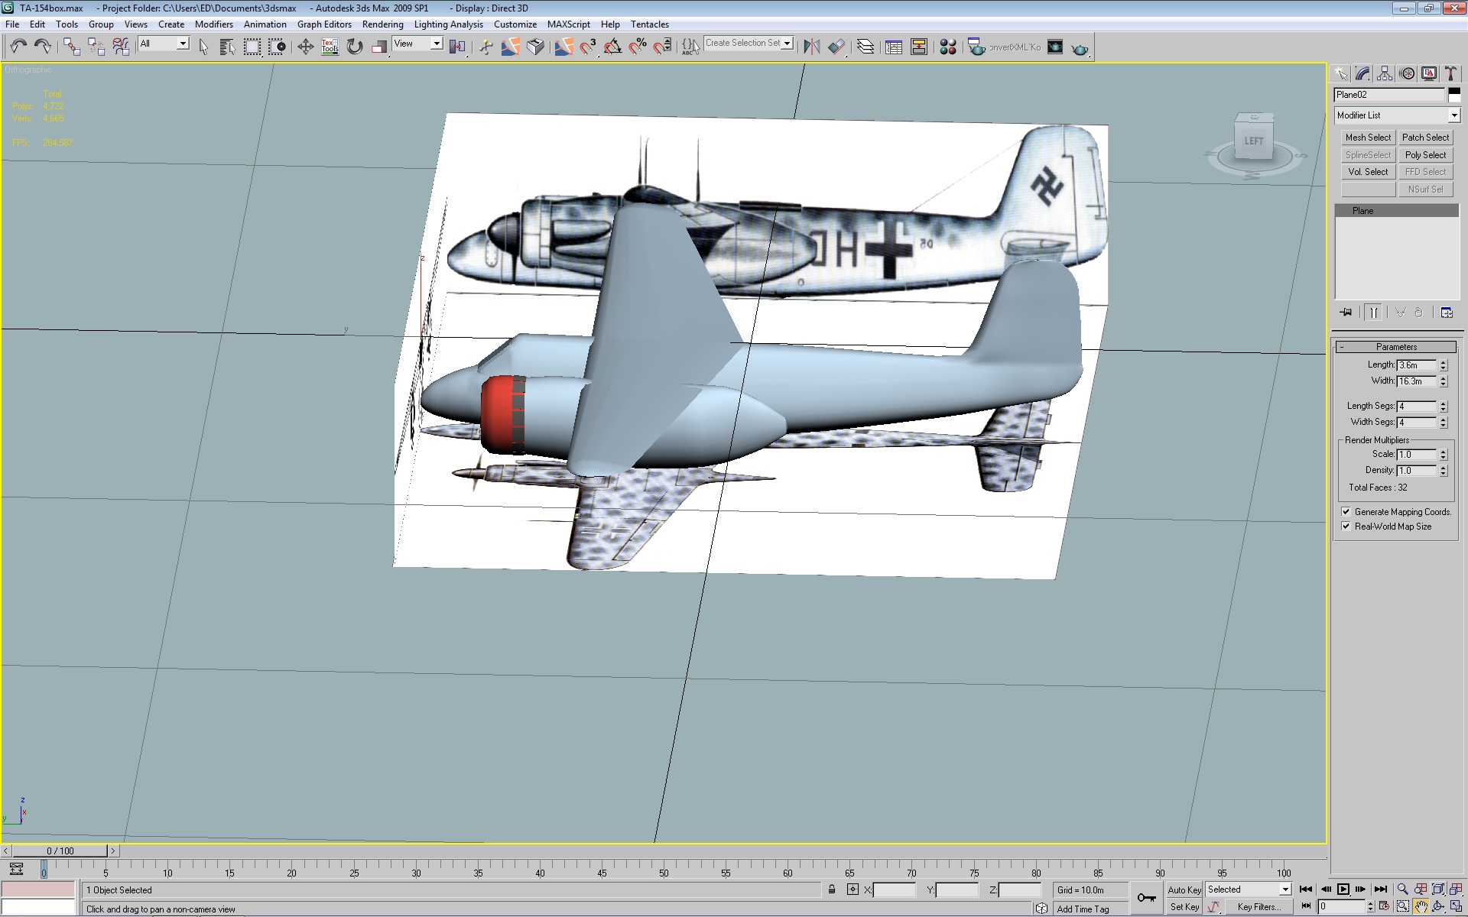This screenshot has height=917, width=1468.
Task: Activate the Select and Rotate tool
Action: 354,47
